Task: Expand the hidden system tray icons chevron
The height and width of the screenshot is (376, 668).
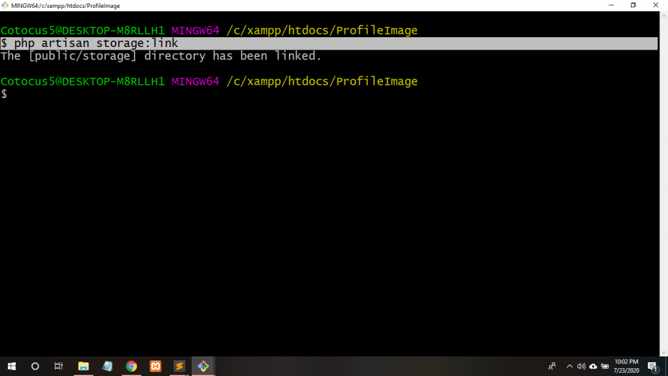Action: pyautogui.click(x=569, y=366)
